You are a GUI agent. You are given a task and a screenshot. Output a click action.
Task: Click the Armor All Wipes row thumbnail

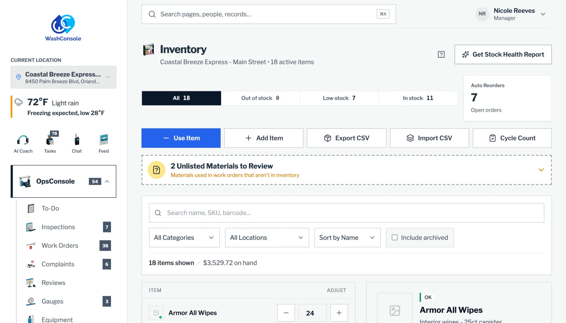coord(156,313)
